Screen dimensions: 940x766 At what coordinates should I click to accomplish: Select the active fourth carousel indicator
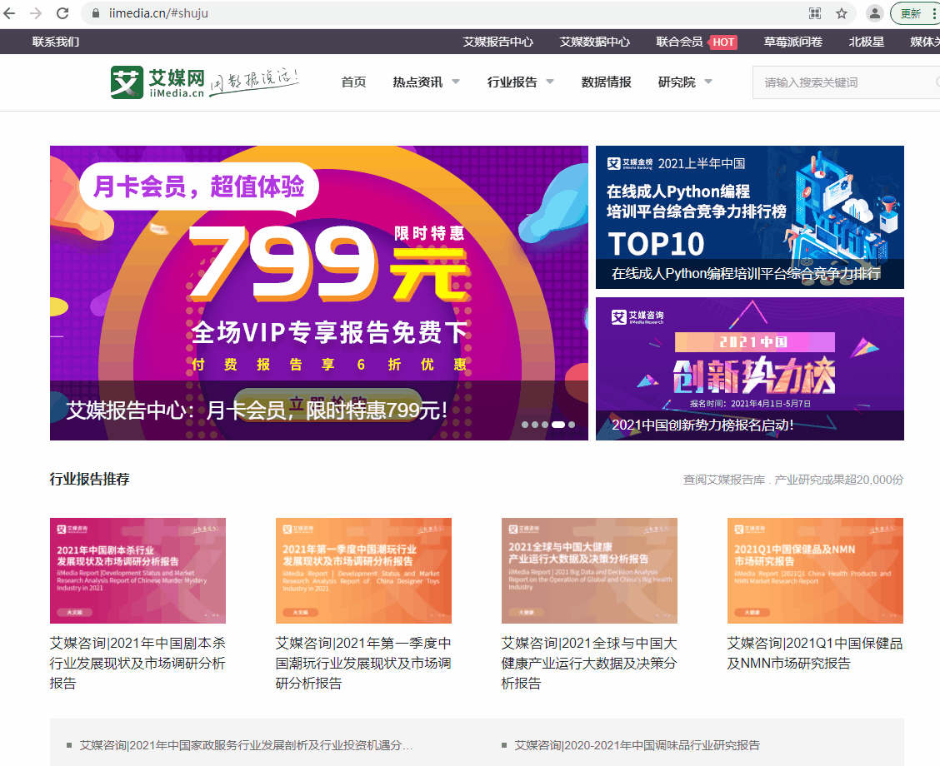(x=558, y=425)
